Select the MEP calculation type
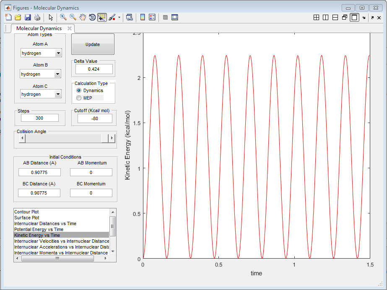 click(x=79, y=98)
